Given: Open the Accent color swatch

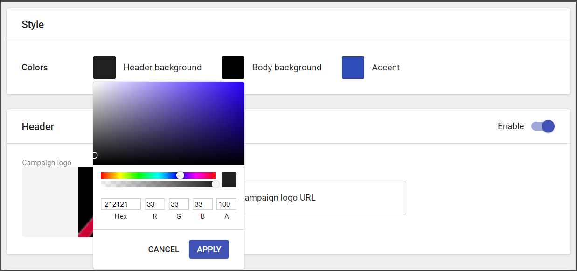Looking at the screenshot, I should click(x=353, y=68).
